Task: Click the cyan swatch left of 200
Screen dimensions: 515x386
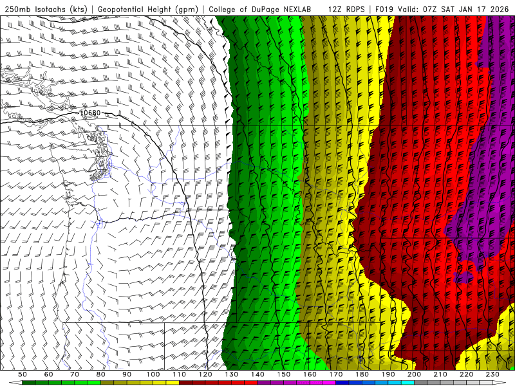Action: (408, 383)
